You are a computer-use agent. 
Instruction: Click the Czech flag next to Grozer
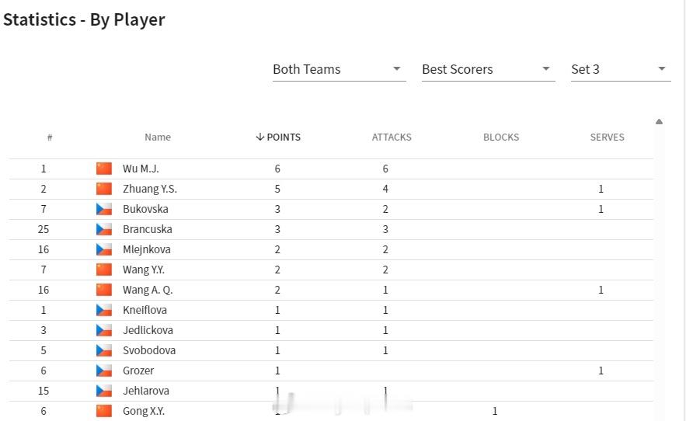104,371
